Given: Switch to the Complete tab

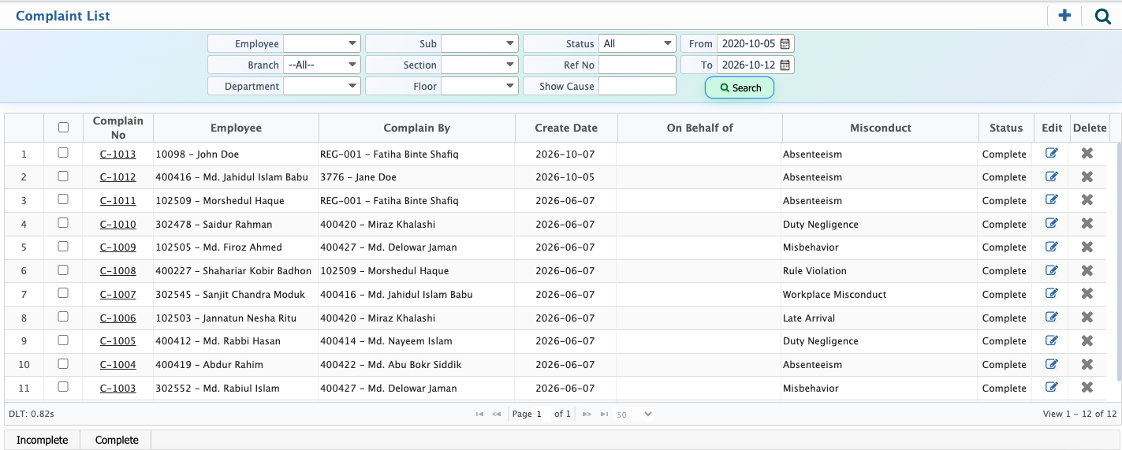Looking at the screenshot, I should click(x=117, y=440).
